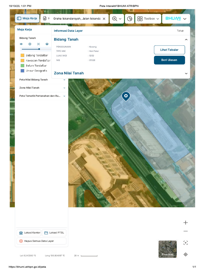Click the map zoom in plus icon
The image size is (205, 273).
[186, 223]
